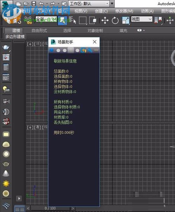Click 刷新场景信息 to refresh scene info
The height and width of the screenshot is (212, 175).
(x=65, y=61)
